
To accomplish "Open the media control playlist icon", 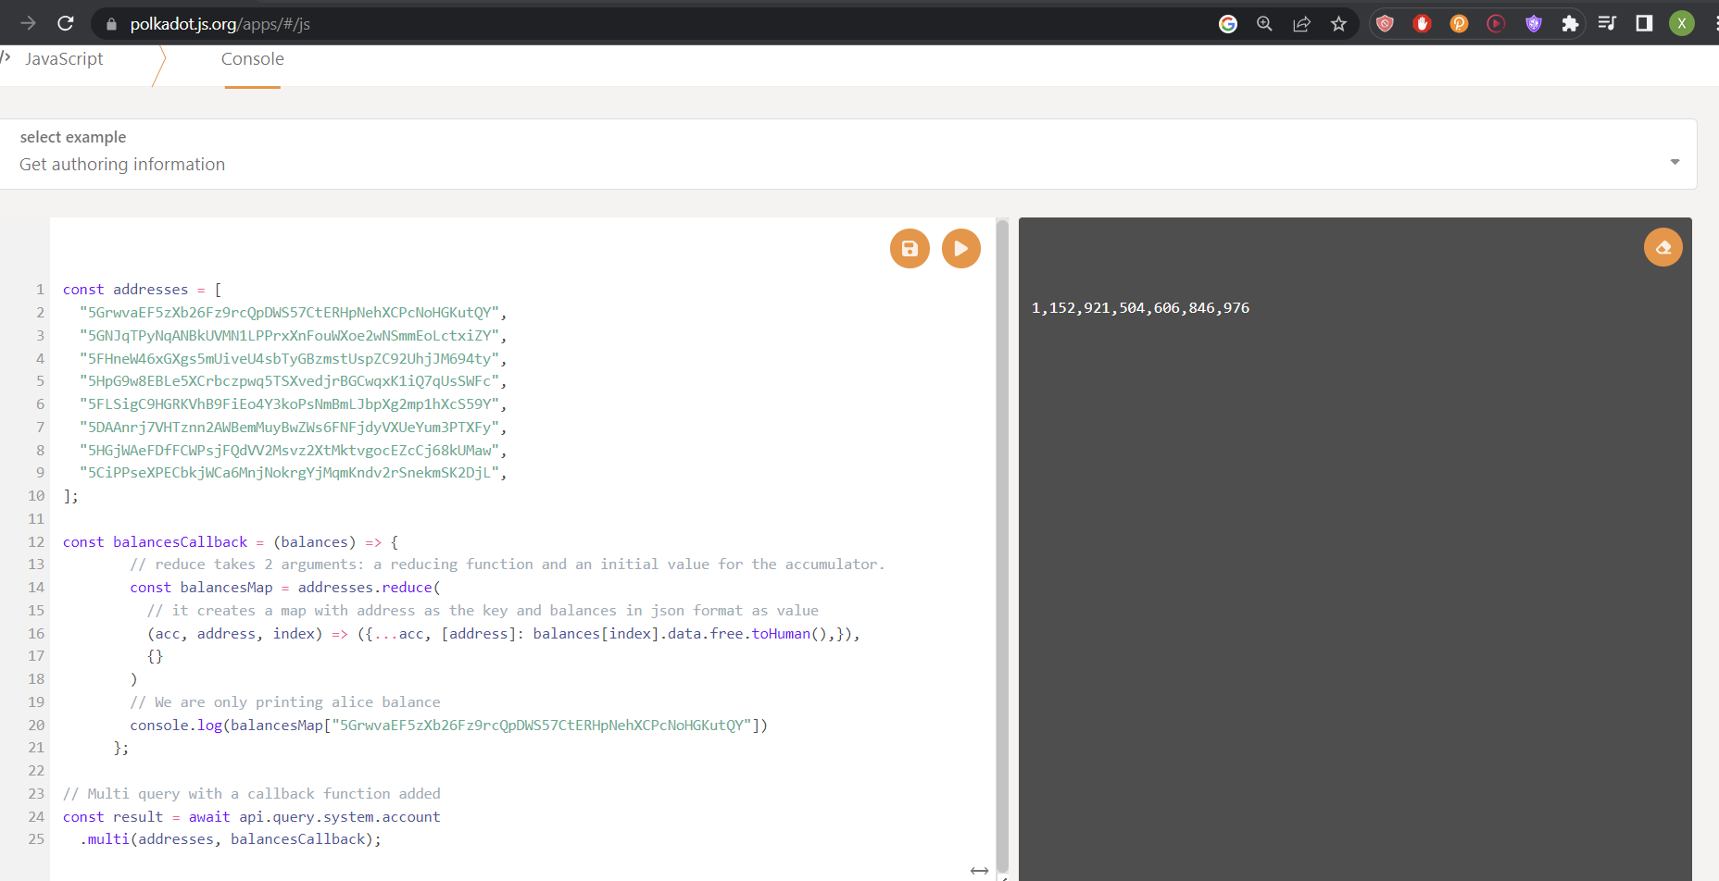I will point(1607,23).
